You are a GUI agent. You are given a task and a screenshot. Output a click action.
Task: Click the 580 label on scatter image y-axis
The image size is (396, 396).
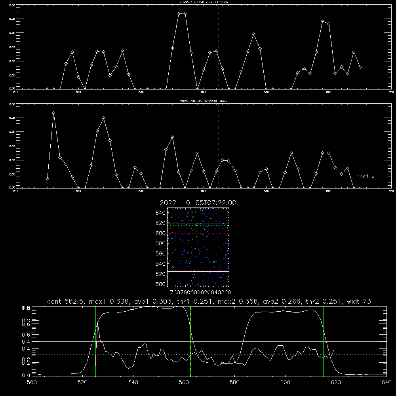[161, 244]
